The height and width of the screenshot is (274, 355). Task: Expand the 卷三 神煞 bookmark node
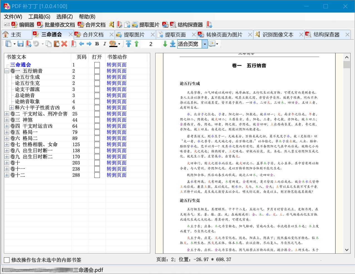tap(6, 120)
